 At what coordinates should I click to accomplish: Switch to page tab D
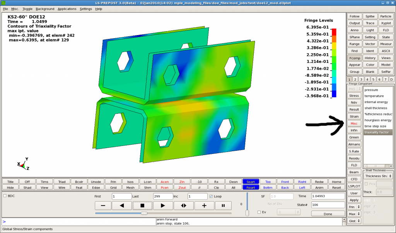pos(391,79)
